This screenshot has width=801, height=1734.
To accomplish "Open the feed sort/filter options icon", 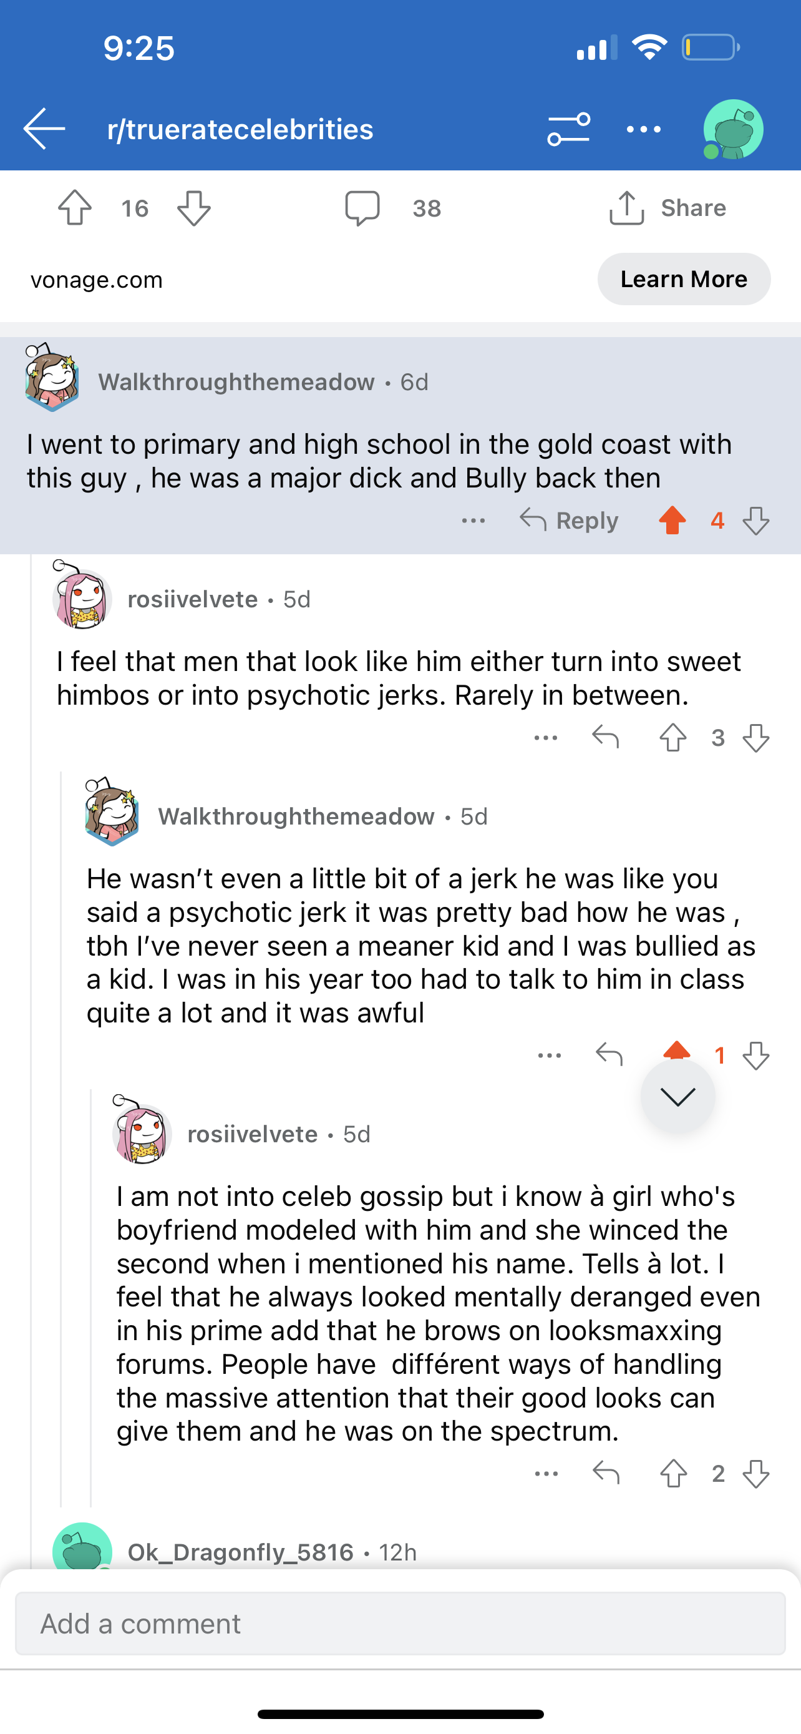I will (568, 129).
